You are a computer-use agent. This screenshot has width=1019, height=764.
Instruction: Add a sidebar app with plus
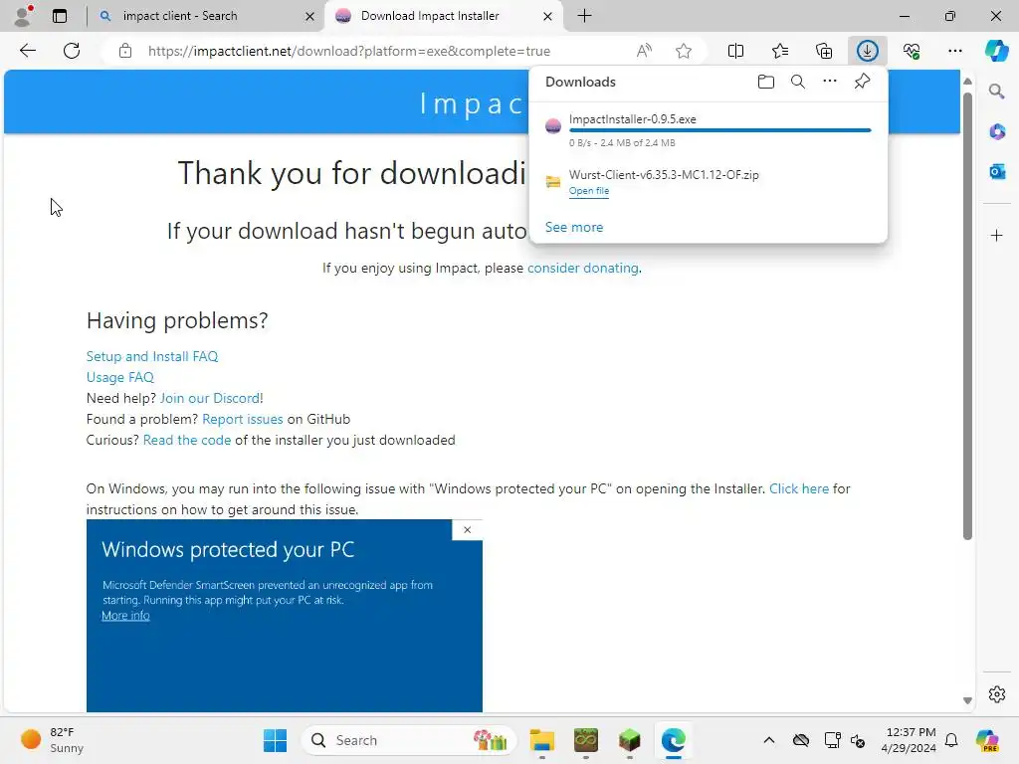pyautogui.click(x=997, y=235)
